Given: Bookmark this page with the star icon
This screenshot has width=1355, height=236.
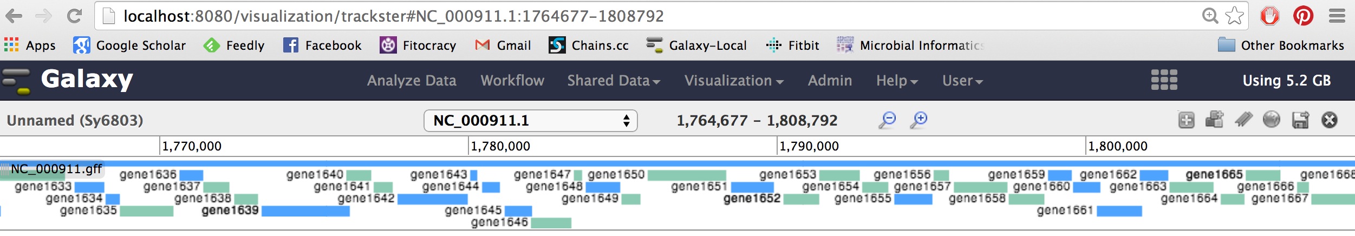Looking at the screenshot, I should point(1235,16).
